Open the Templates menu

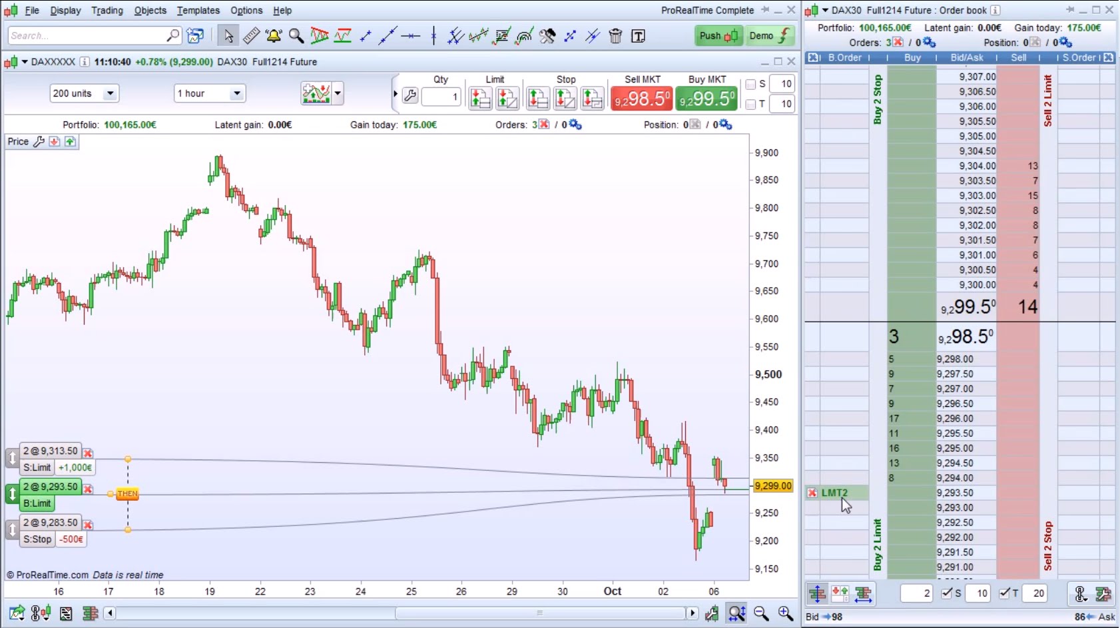[198, 10]
